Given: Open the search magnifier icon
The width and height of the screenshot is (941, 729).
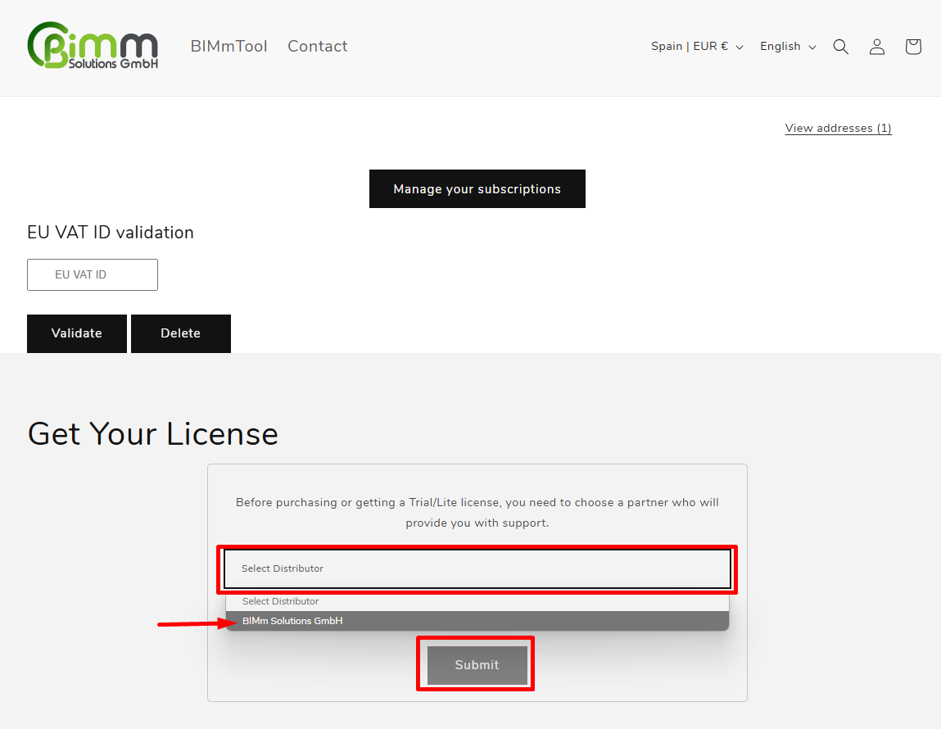Looking at the screenshot, I should [840, 47].
